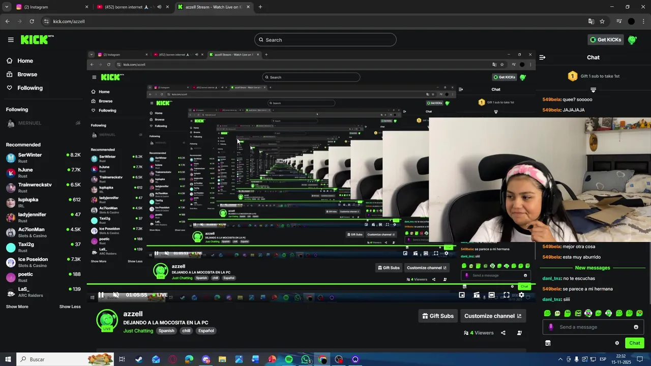Share the azzell channel
This screenshot has height=366, width=651.
(503, 333)
